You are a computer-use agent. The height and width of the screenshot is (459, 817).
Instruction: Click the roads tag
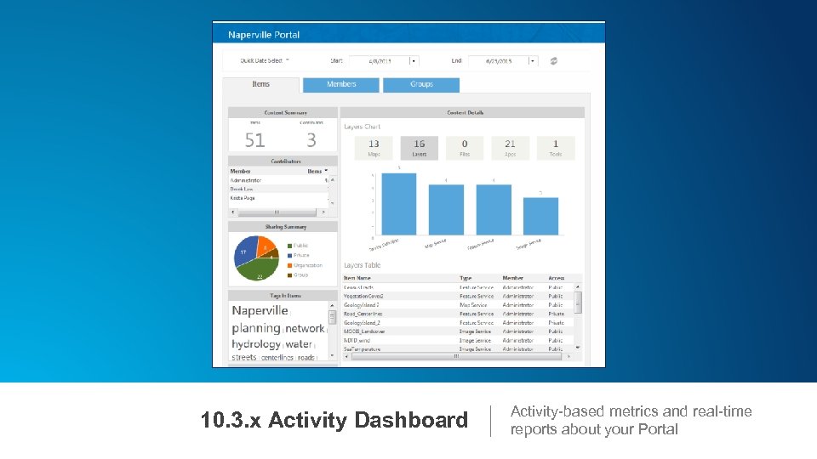click(x=306, y=358)
